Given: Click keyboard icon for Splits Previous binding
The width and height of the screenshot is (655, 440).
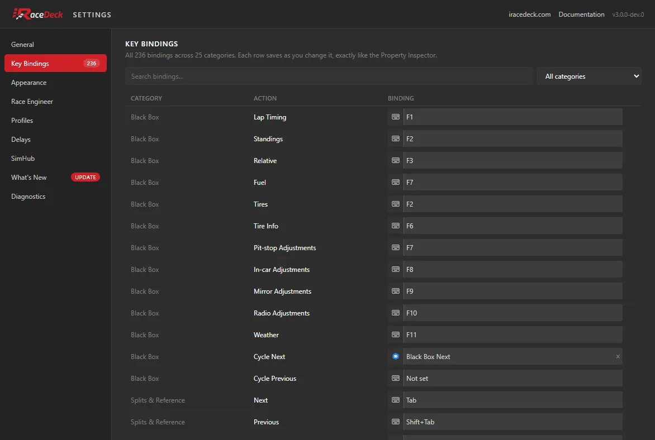Looking at the screenshot, I should click(x=395, y=422).
